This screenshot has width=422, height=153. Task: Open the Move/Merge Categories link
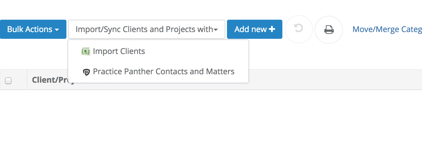(x=387, y=30)
